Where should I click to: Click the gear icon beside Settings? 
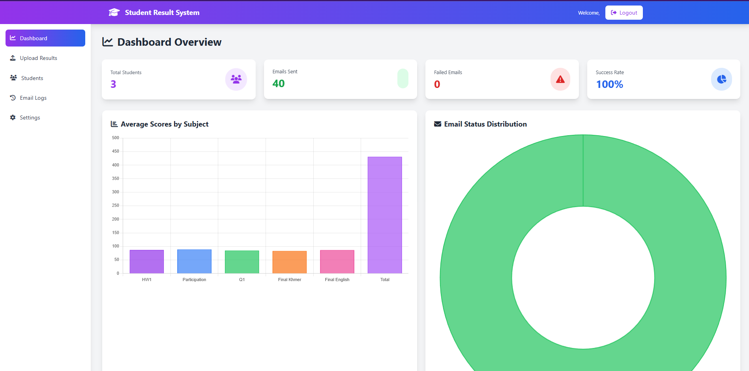click(13, 117)
